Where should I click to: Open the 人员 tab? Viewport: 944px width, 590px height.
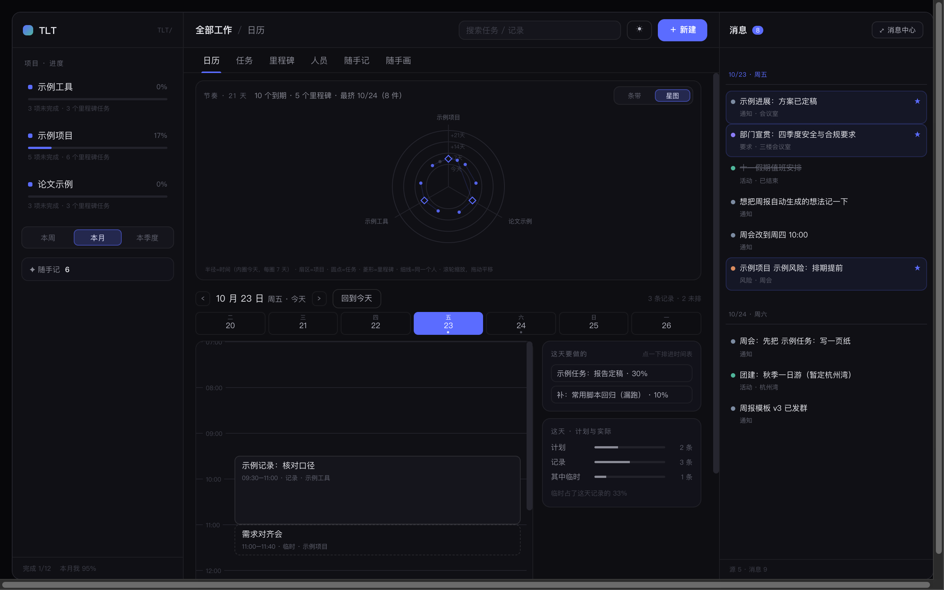pyautogui.click(x=319, y=60)
